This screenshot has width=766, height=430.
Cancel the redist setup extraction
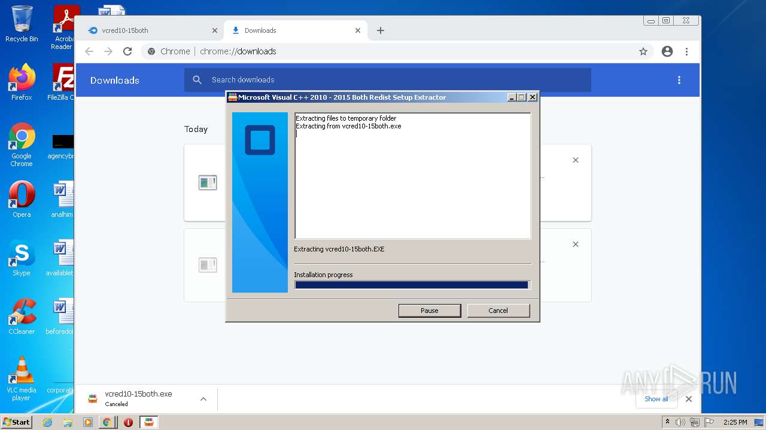coord(498,311)
